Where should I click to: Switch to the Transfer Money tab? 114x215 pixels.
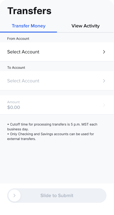coord(29,26)
